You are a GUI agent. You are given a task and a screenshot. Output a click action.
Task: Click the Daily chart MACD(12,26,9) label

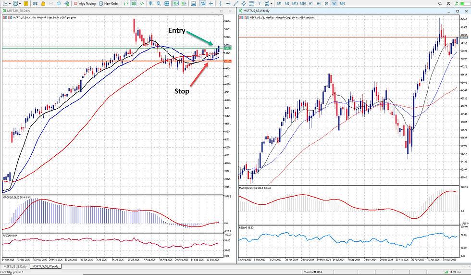(16, 197)
